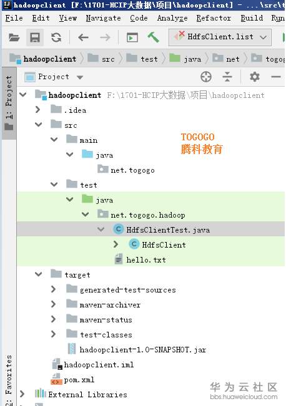Click the pom.xml Maven file icon
The width and height of the screenshot is (286, 406).
pos(57,380)
